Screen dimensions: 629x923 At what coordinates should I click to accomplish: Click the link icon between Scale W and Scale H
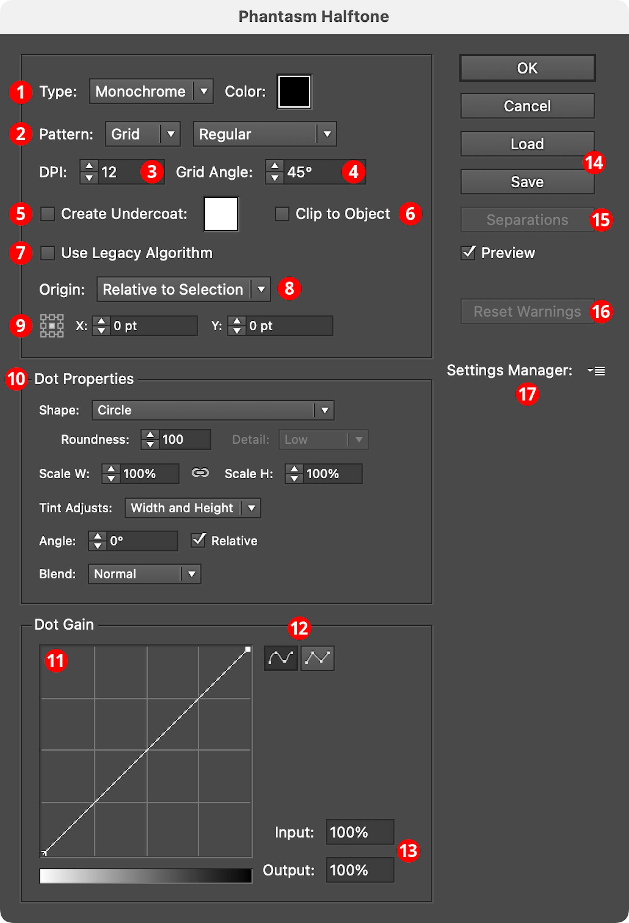tap(201, 473)
